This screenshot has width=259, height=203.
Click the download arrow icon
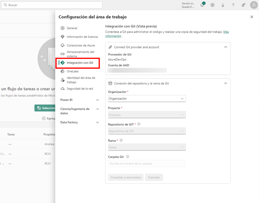tap(223, 5)
